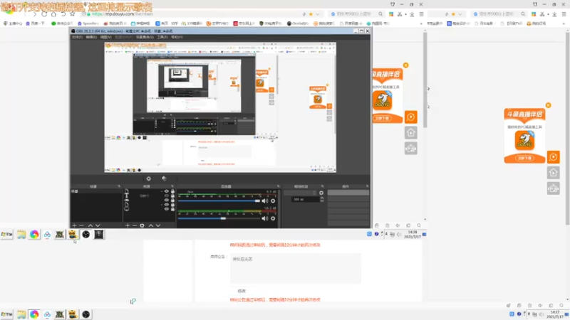Bookmark the page with the star beside home
Screen dimensions: 570x320
tap(73, 14)
